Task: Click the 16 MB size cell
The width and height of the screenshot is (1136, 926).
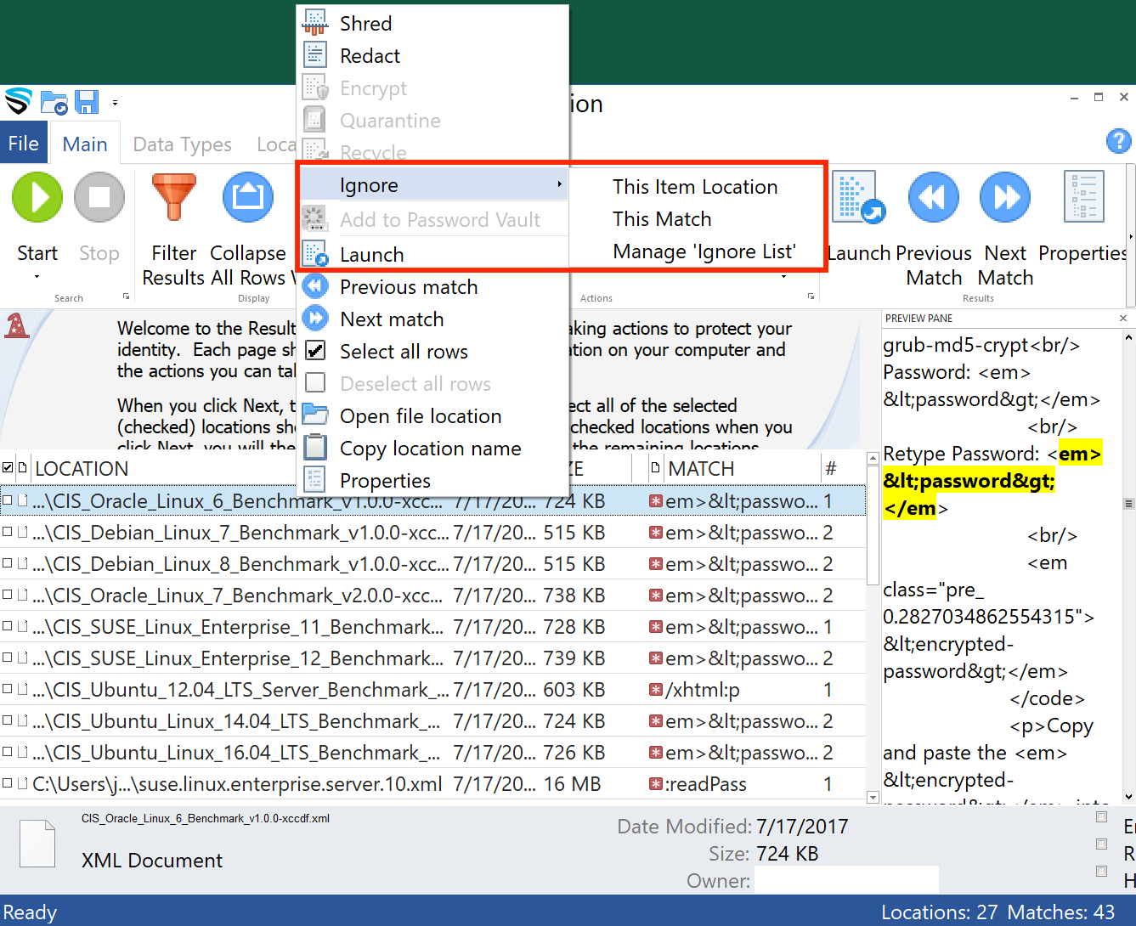Action: tap(572, 783)
